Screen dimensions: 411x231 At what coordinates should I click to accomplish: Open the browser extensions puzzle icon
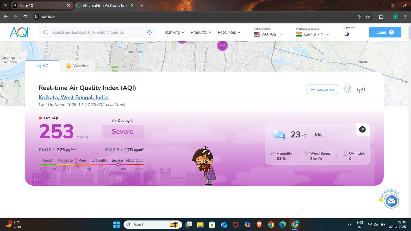click(x=381, y=17)
